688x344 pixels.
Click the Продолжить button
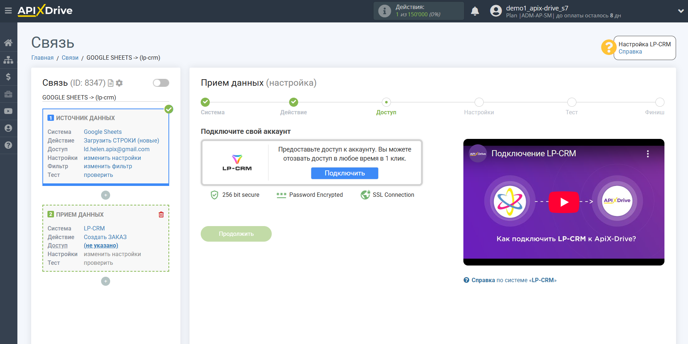236,234
